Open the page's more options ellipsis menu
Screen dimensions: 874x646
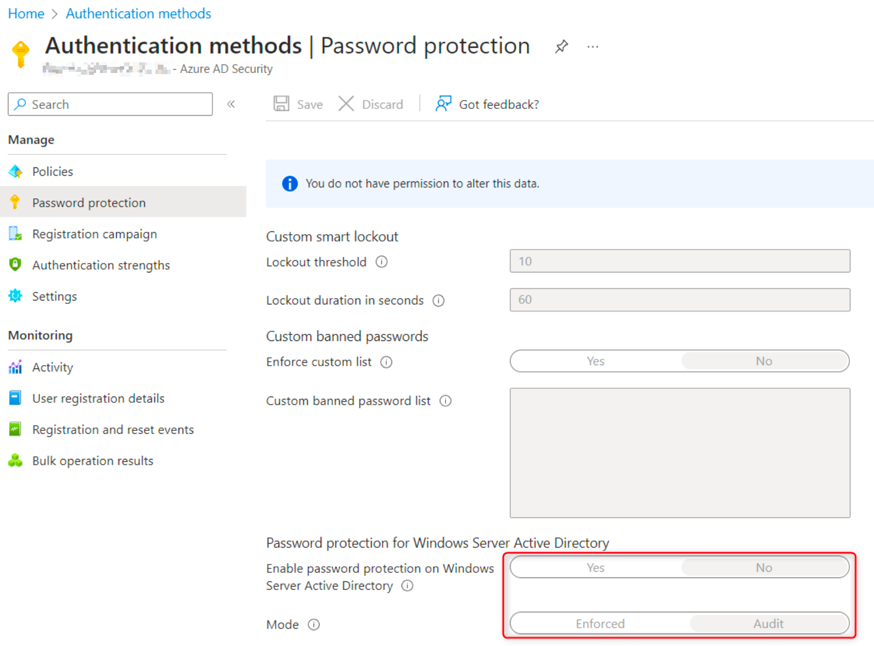click(x=593, y=46)
